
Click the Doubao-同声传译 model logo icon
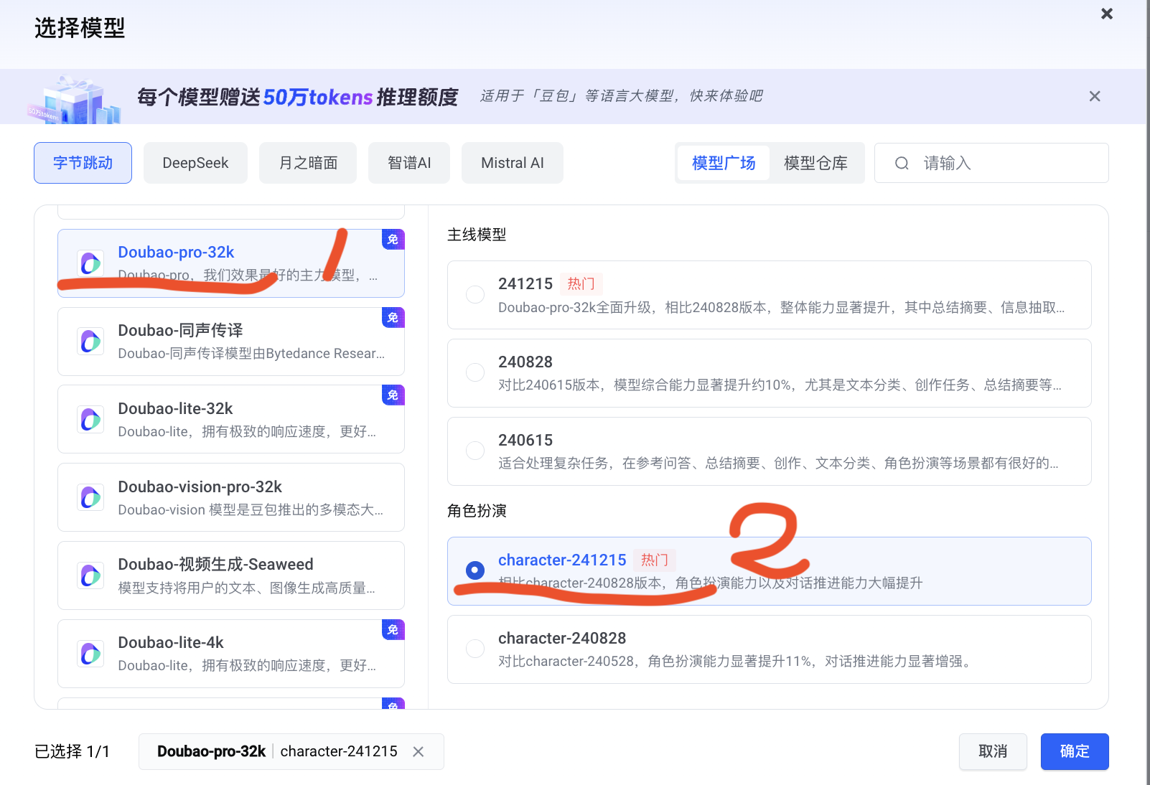[90, 342]
